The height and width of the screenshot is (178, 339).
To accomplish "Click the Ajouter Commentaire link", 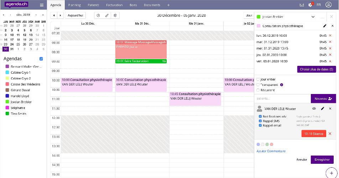I will (271, 151).
